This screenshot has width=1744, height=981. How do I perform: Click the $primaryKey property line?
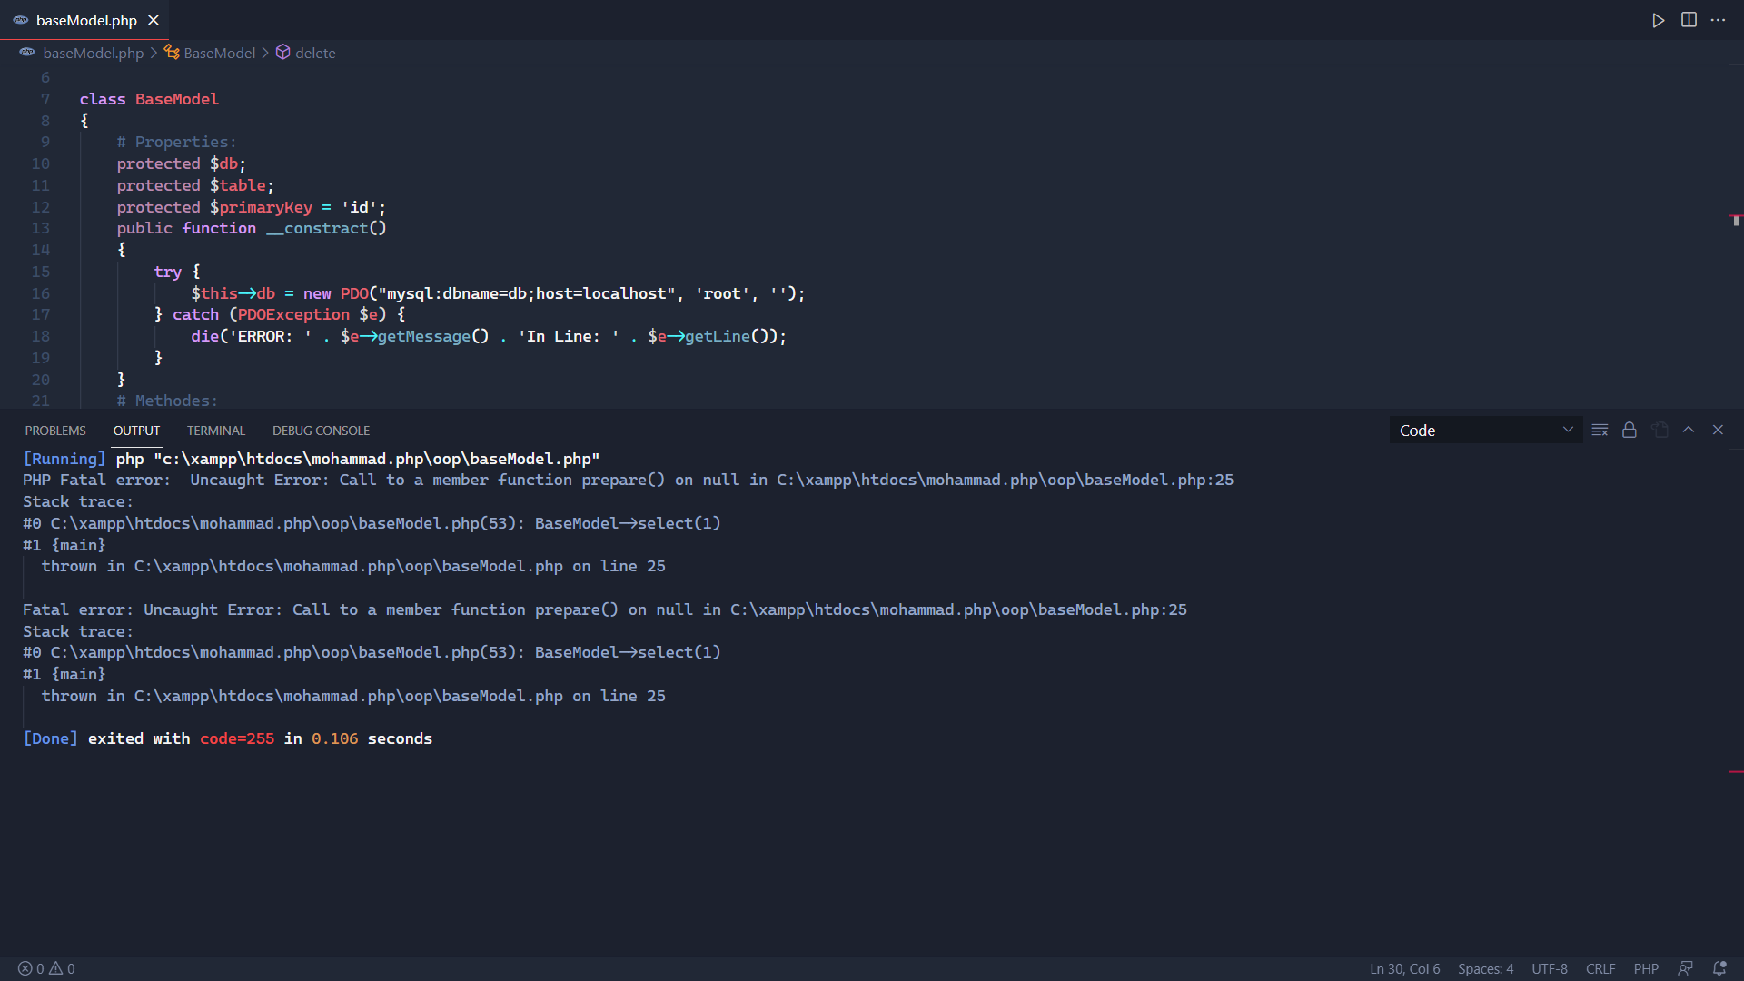[x=251, y=207]
